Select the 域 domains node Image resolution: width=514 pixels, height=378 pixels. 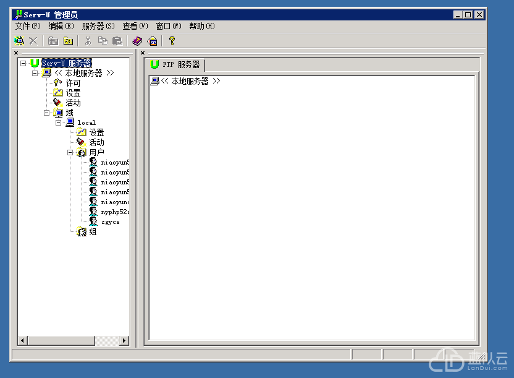[69, 113]
